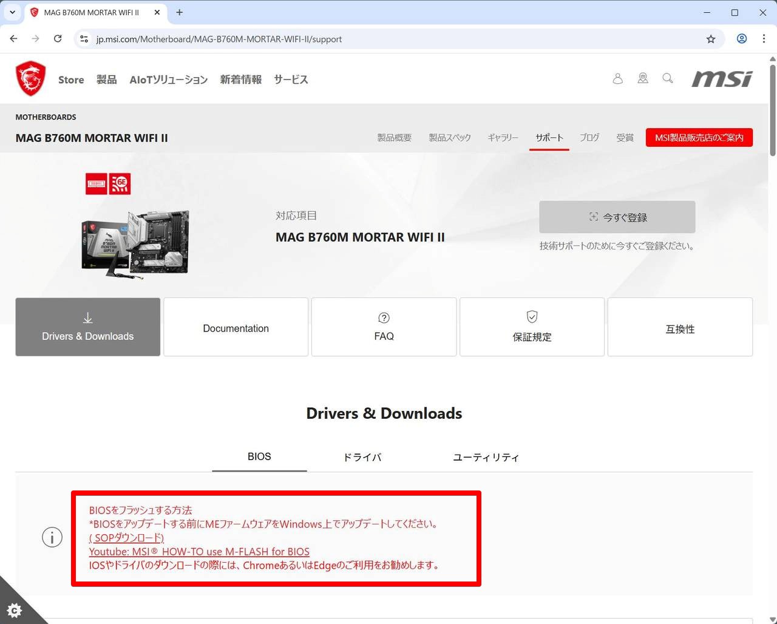The height and width of the screenshot is (624, 777).
Task: Go to 製品概要 tab
Action: coord(395,138)
